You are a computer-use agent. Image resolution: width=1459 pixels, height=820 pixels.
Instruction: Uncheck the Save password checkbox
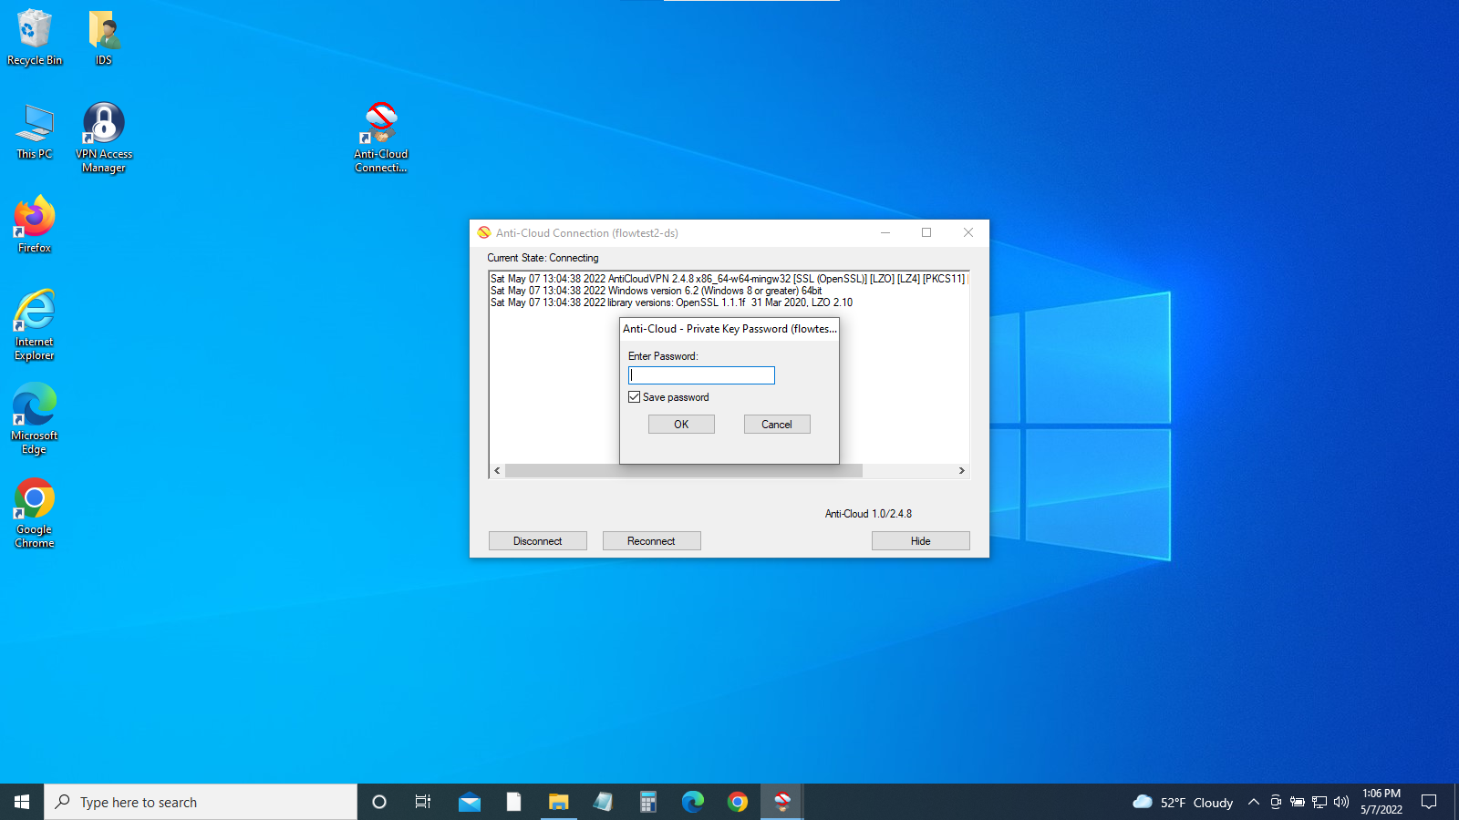coord(635,397)
